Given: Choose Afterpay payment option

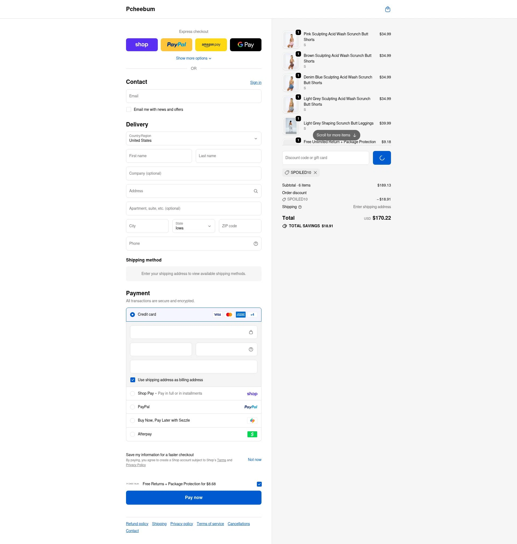Looking at the screenshot, I should click(x=132, y=434).
